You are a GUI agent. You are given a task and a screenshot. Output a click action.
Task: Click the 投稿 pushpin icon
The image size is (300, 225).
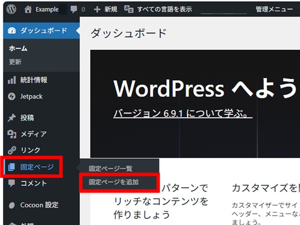(12, 118)
